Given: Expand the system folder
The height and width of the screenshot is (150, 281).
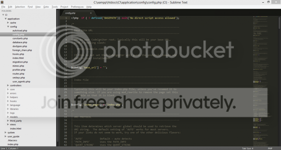Looking at the screenshot, I should click(x=5, y=133).
